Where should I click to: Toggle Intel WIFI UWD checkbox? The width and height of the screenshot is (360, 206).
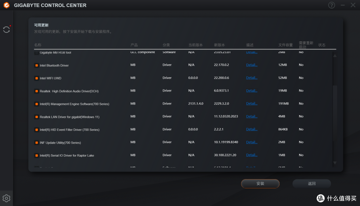(37, 78)
